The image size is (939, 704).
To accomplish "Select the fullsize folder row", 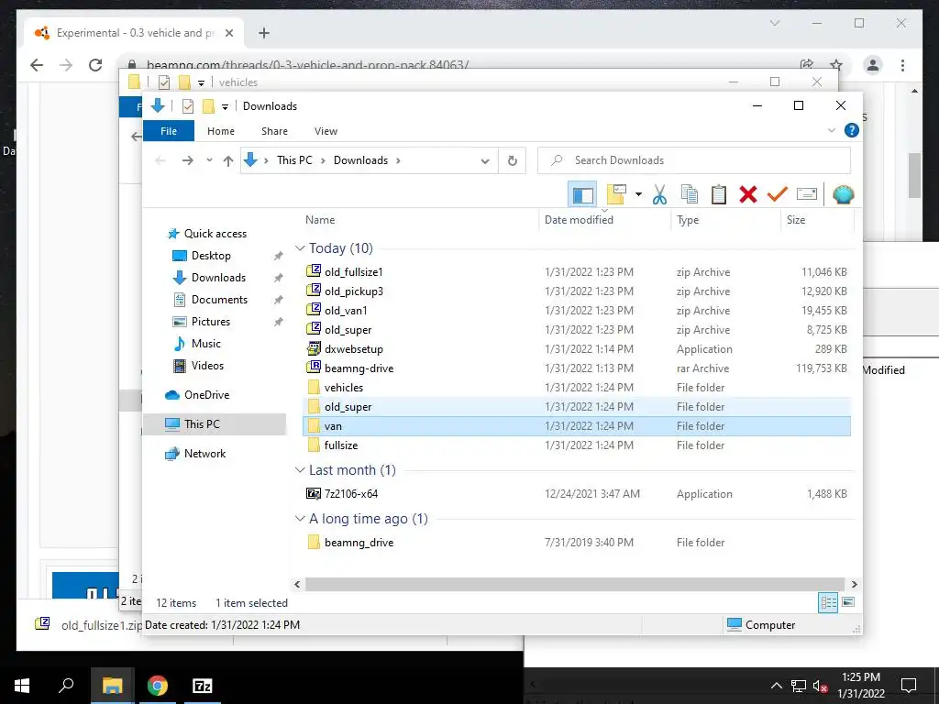I will point(577,445).
